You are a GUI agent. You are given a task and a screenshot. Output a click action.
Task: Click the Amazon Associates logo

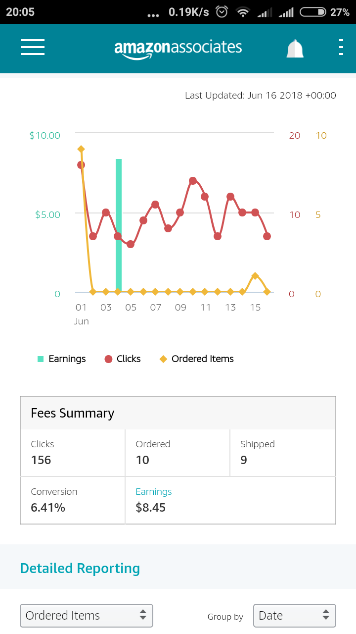click(x=178, y=49)
